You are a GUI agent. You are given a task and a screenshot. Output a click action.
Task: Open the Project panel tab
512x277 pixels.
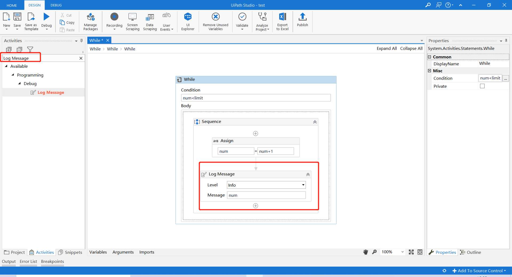14,252
